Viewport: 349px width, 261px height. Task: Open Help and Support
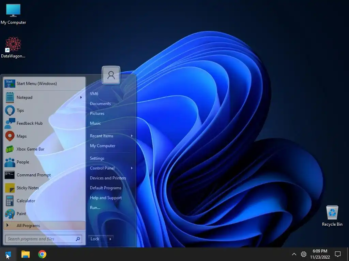106,198
